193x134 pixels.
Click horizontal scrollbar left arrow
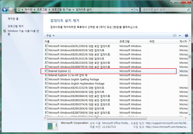click(x=45, y=118)
